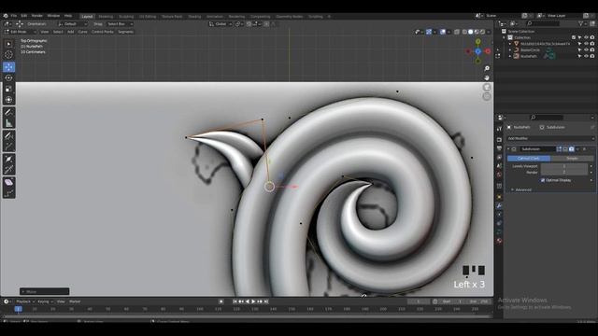Open the Segments menu

point(125,32)
